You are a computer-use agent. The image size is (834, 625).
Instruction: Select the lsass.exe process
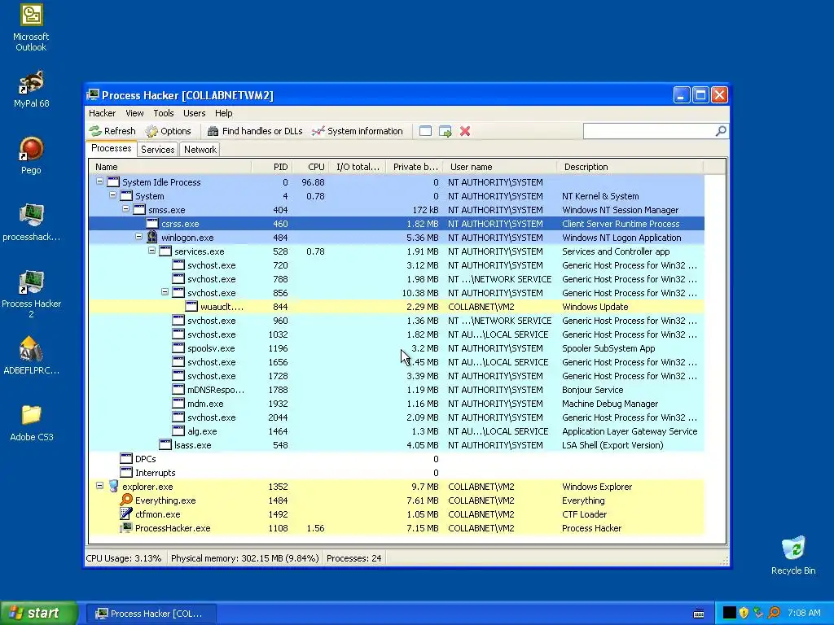coord(397,445)
